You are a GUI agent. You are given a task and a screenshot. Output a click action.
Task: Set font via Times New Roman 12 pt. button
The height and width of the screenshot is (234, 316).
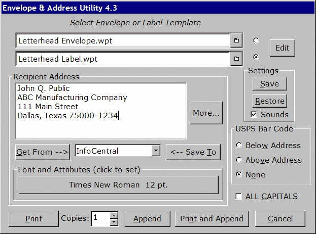(118, 185)
